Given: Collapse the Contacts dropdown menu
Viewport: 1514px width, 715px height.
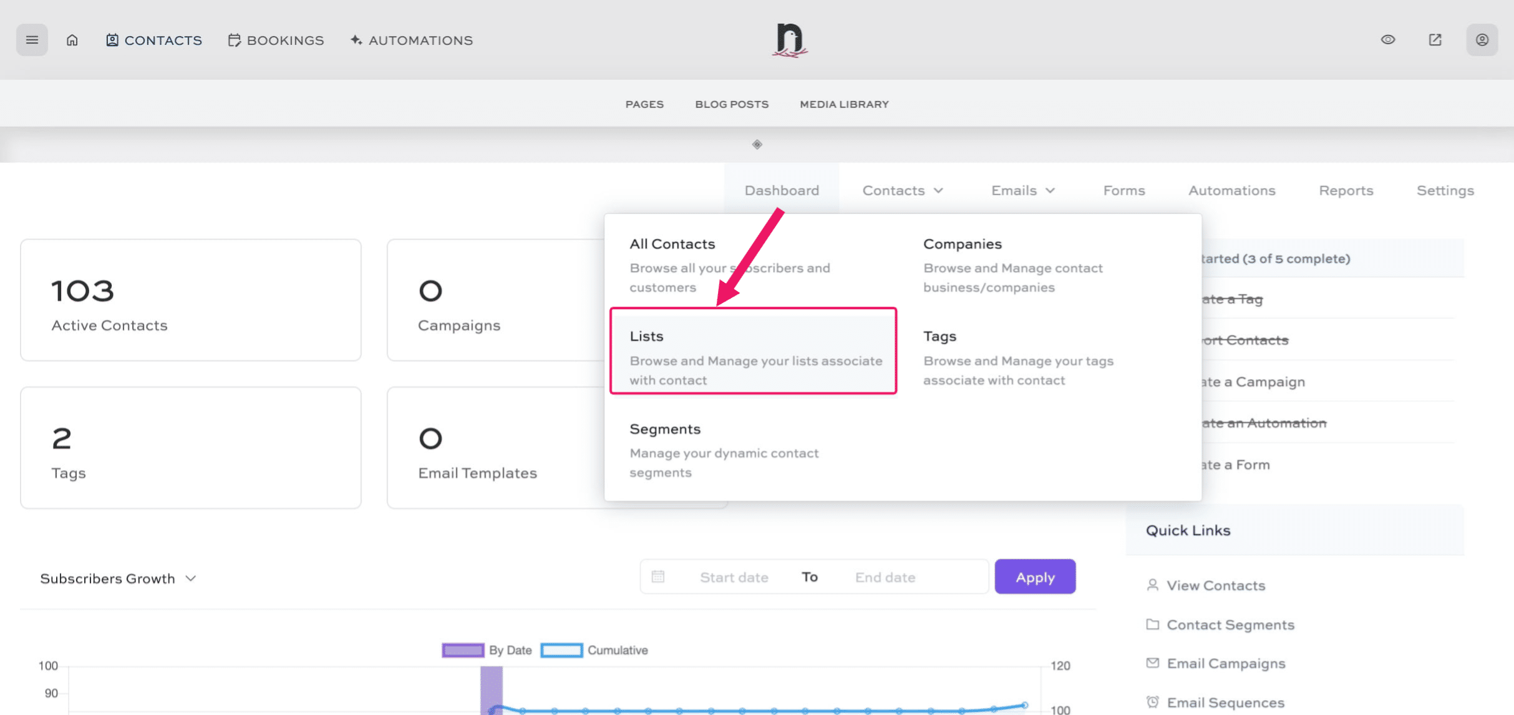Looking at the screenshot, I should [x=903, y=190].
